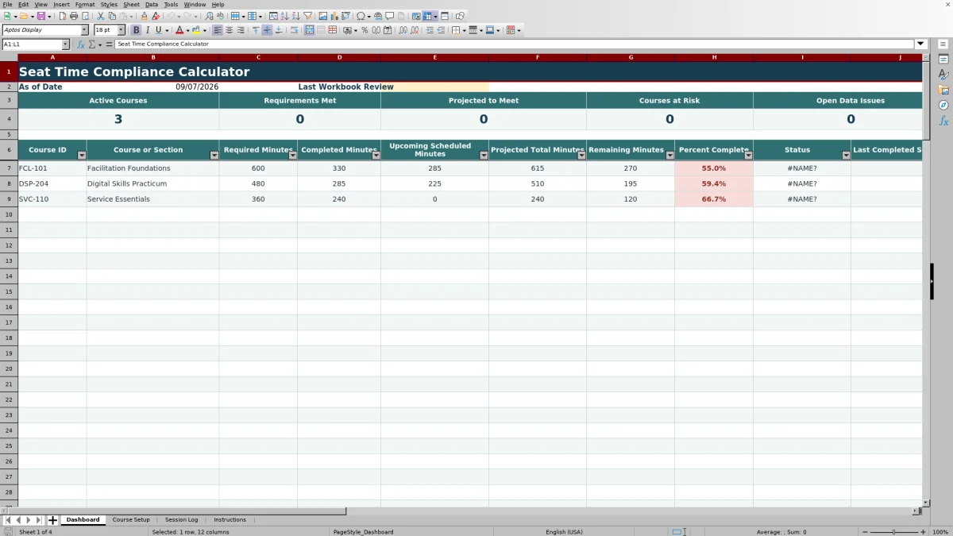This screenshot has width=953, height=536.
Task: Toggle Bold formatting
Action: [x=136, y=30]
